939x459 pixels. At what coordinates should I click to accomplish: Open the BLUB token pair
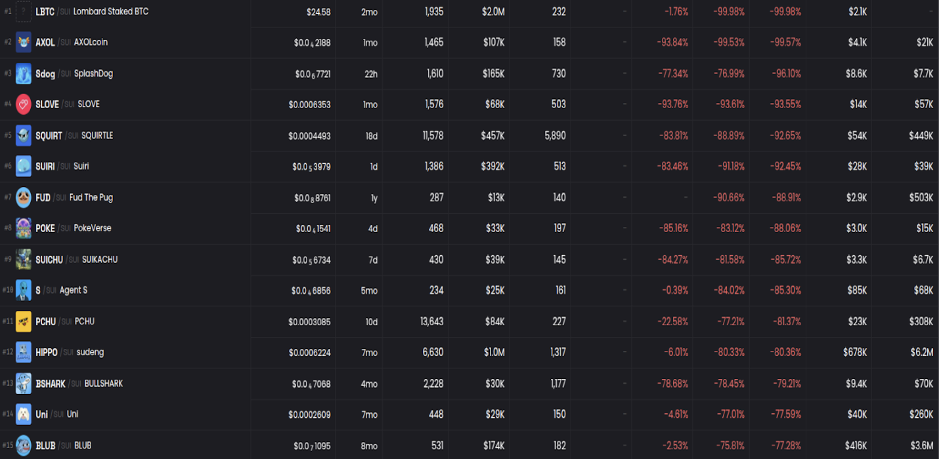coord(469,446)
